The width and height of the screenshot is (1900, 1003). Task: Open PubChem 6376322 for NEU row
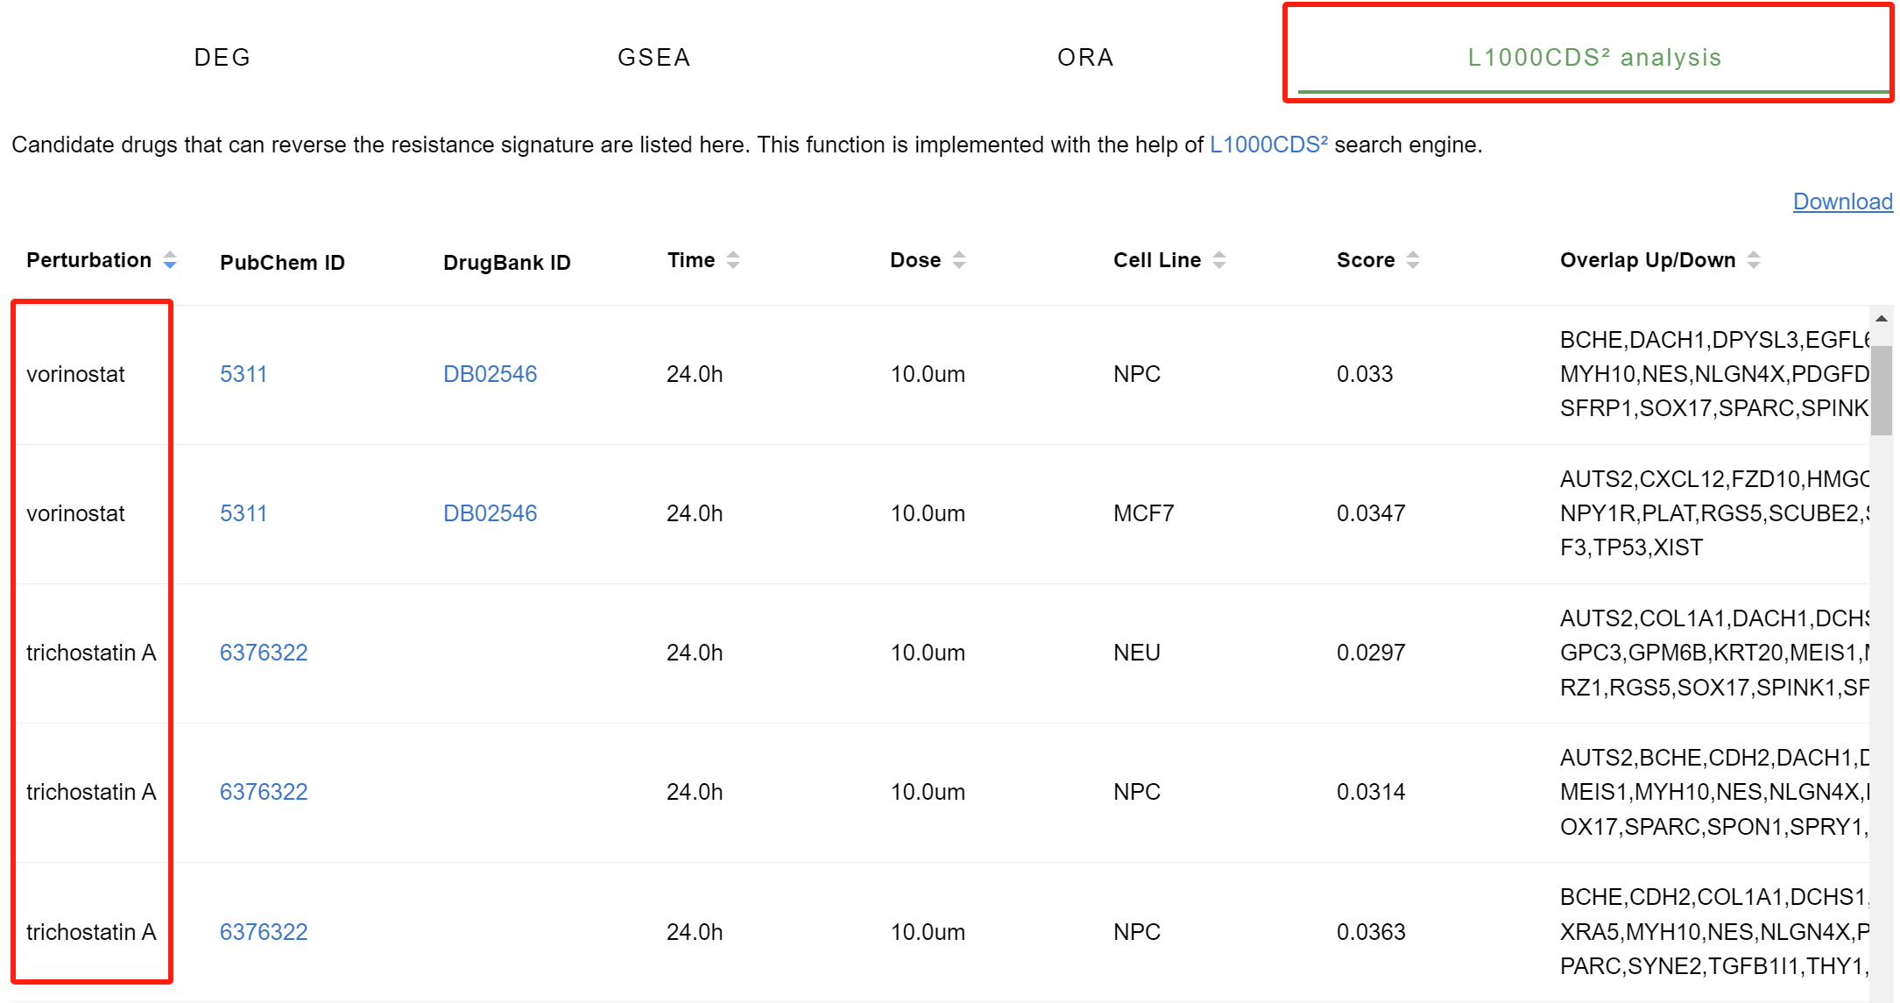point(264,653)
